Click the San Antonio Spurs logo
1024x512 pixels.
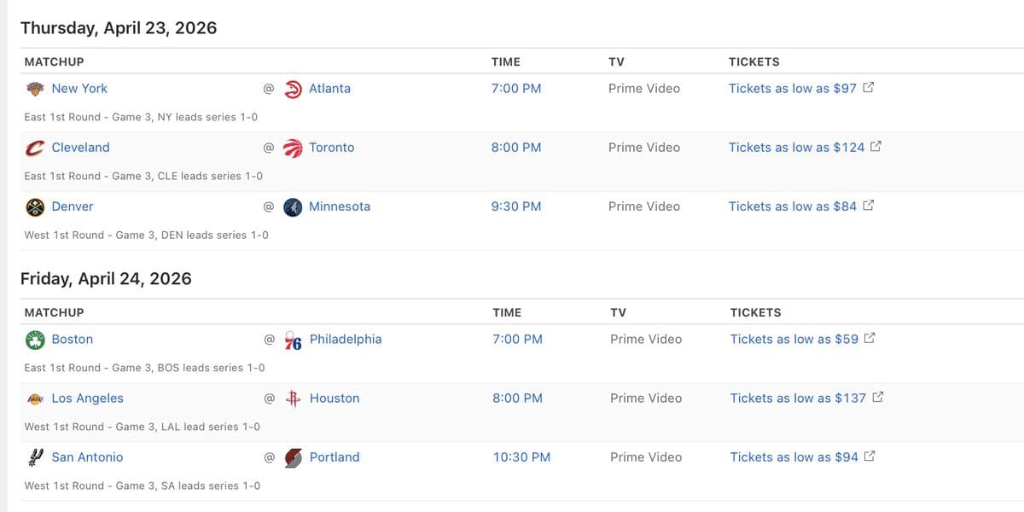click(34, 457)
